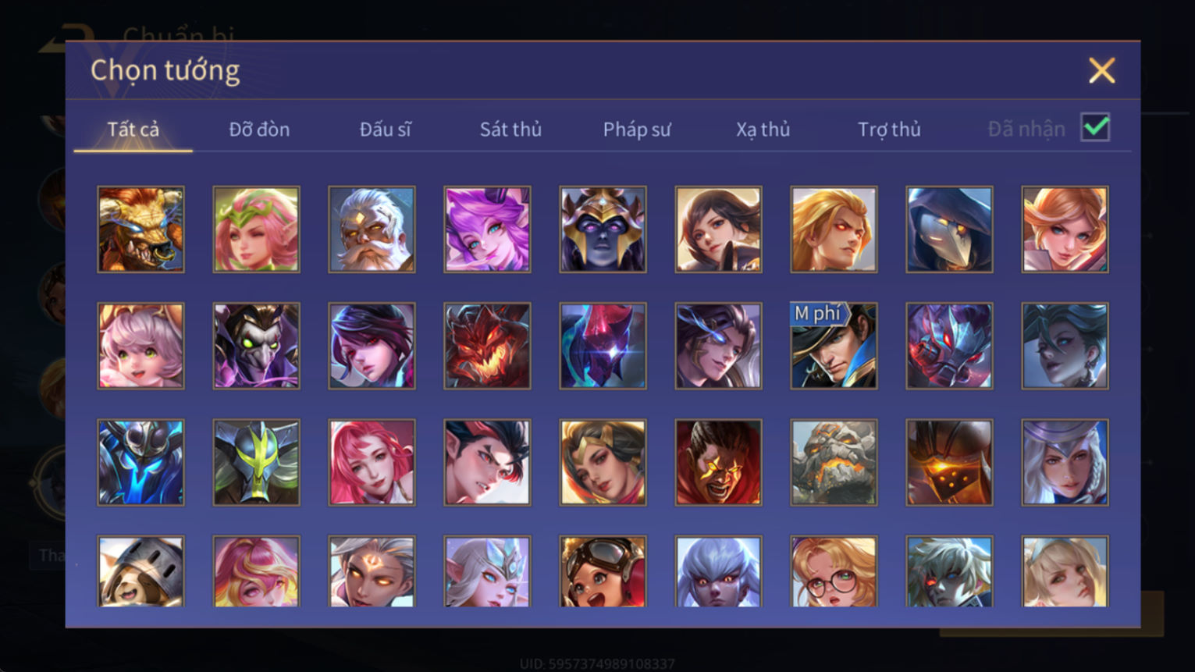The width and height of the screenshot is (1195, 672).
Task: Choose the white-bearded old man hero
Action: point(372,229)
